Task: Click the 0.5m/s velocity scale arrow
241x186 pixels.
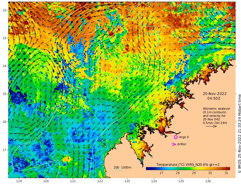Action: click(x=211, y=126)
